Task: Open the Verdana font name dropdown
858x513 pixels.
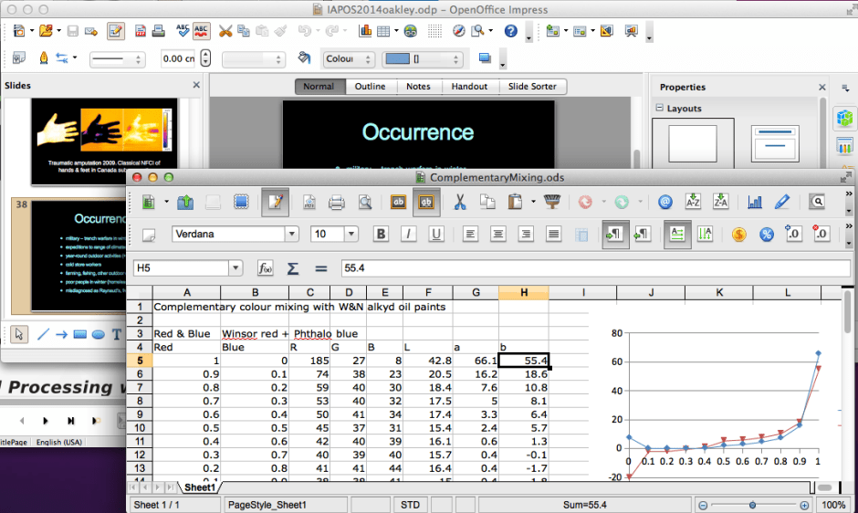Action: 292,235
